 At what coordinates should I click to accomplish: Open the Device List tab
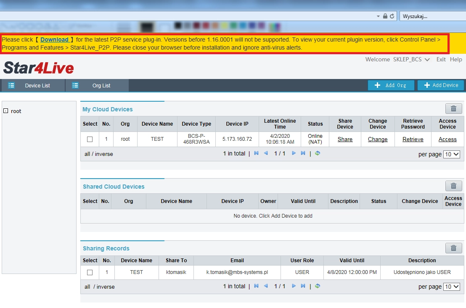[x=33, y=86]
